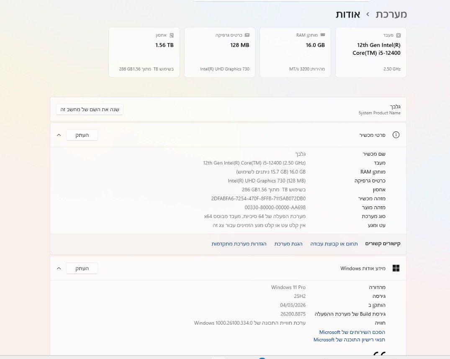Click the סוג מערכת row label
Viewport: 450px width, 359px height.
(374, 216)
